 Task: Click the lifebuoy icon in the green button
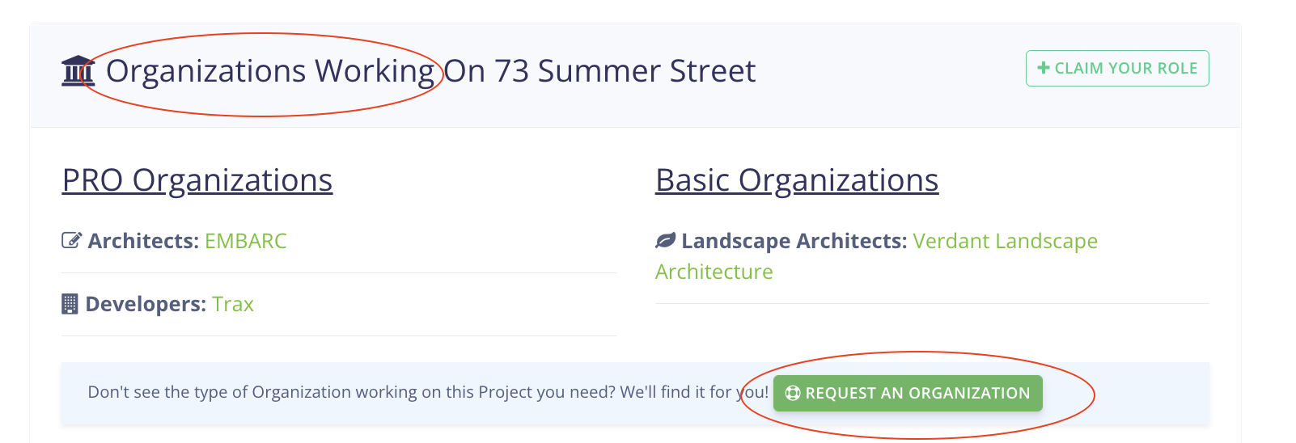793,393
